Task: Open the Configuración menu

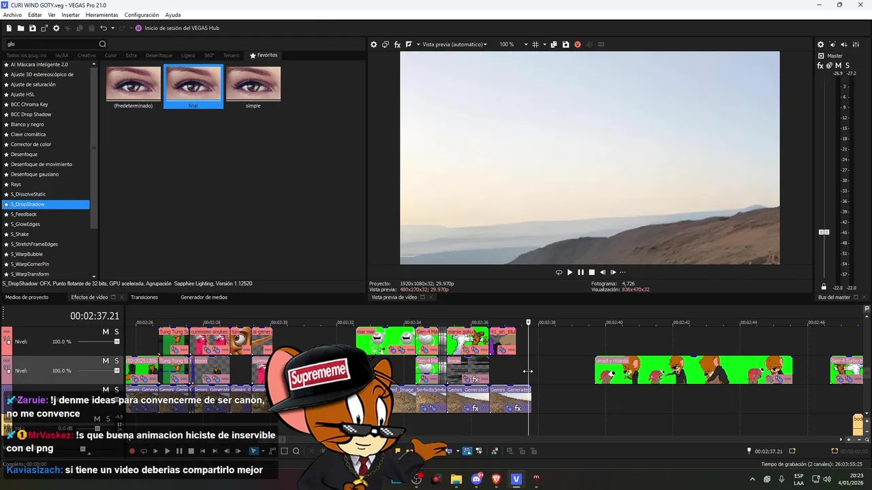Action: tap(142, 15)
